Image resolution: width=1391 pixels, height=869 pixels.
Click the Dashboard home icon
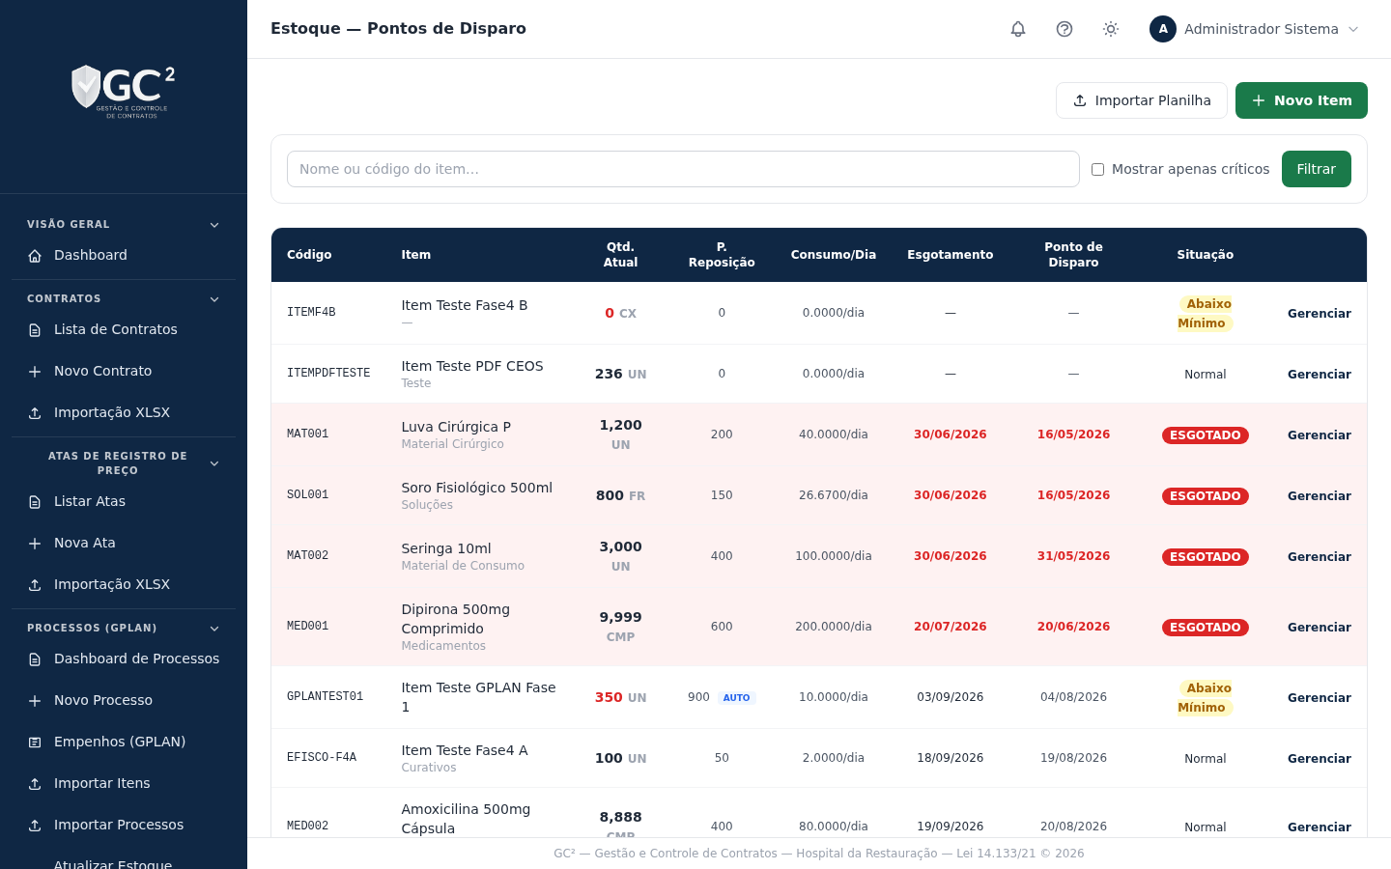coord(35,256)
